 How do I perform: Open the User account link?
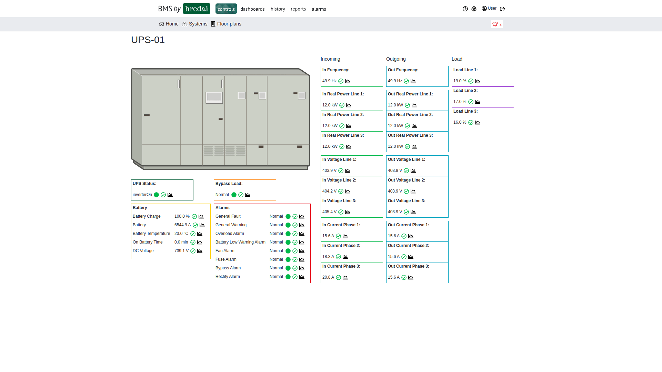489,9
